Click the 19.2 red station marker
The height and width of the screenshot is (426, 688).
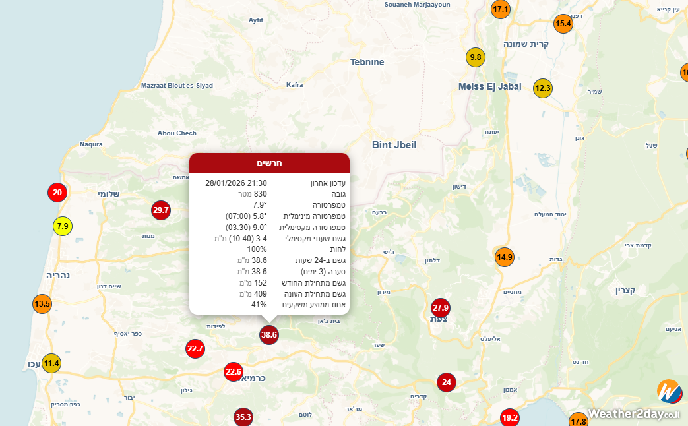(510, 417)
